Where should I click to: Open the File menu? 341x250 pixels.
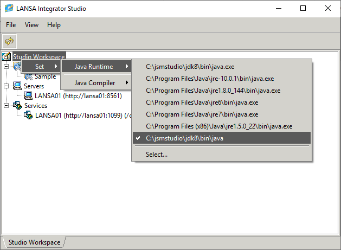tap(11, 25)
